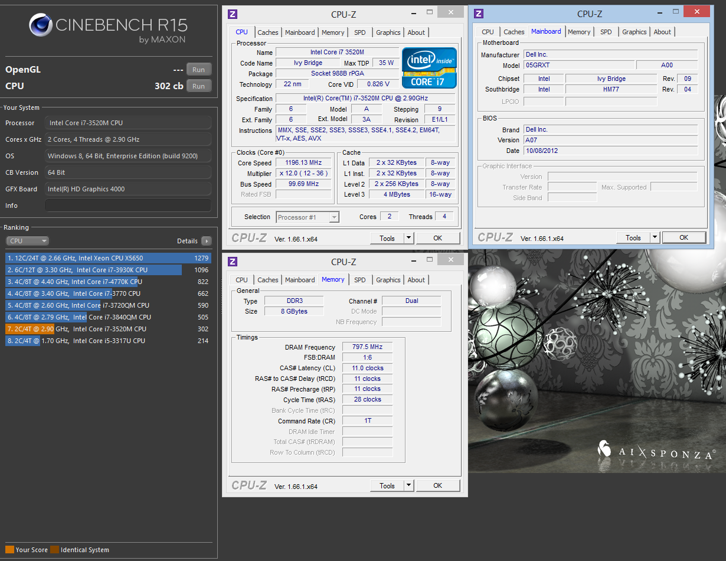This screenshot has height=561, width=726.
Task: Click the Code Name value Ivy Bridge
Action: [308, 63]
